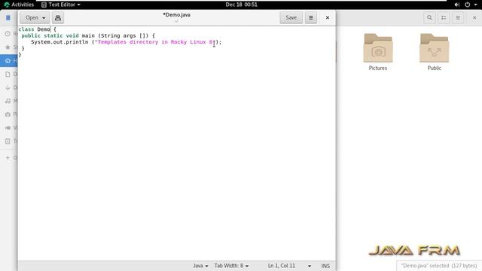Create a new document with the toolbar icon

click(x=58, y=18)
